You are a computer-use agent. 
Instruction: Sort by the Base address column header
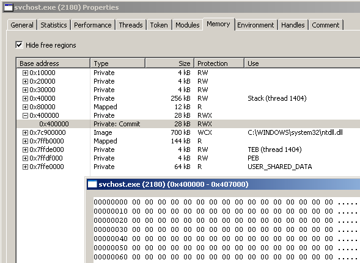click(53, 63)
